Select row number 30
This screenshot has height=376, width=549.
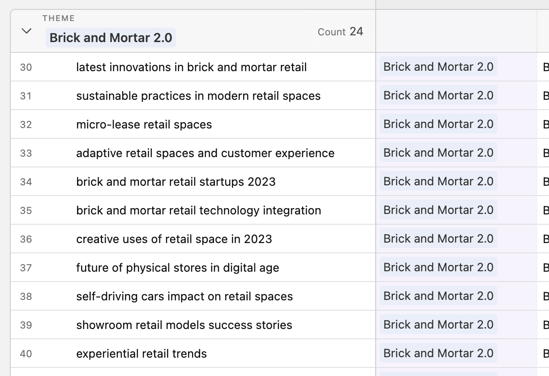coord(26,67)
